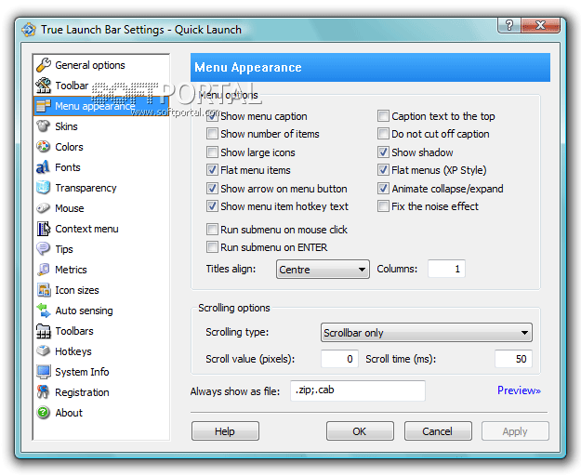Enable Show number of items
The width and height of the screenshot is (581, 476).
212,134
